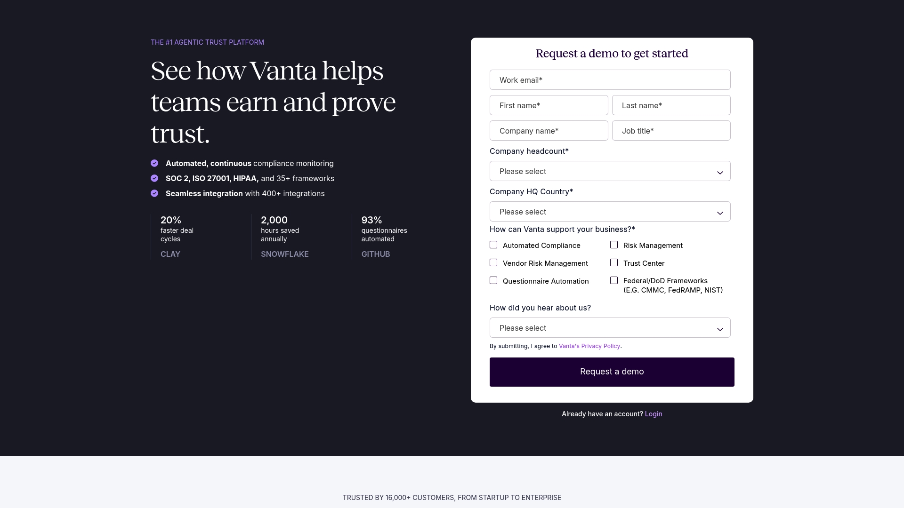The width and height of the screenshot is (904, 508).
Task: Select the Trust Center checkbox
Action: 614,262
